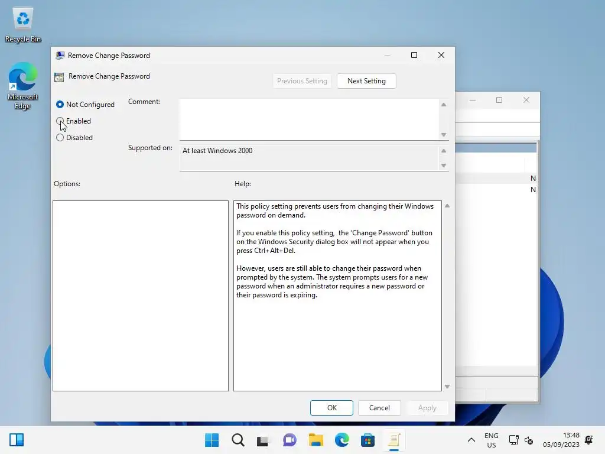Maximize the Remove Change Password dialog
This screenshot has width=605, height=454.
tap(414, 55)
